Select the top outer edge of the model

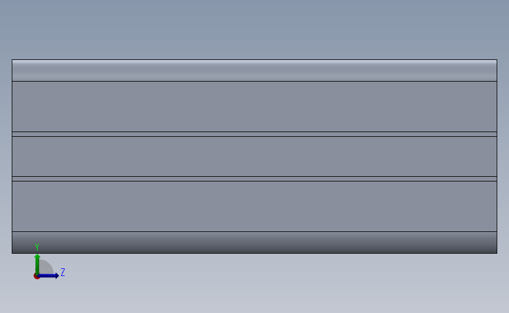(255, 59)
